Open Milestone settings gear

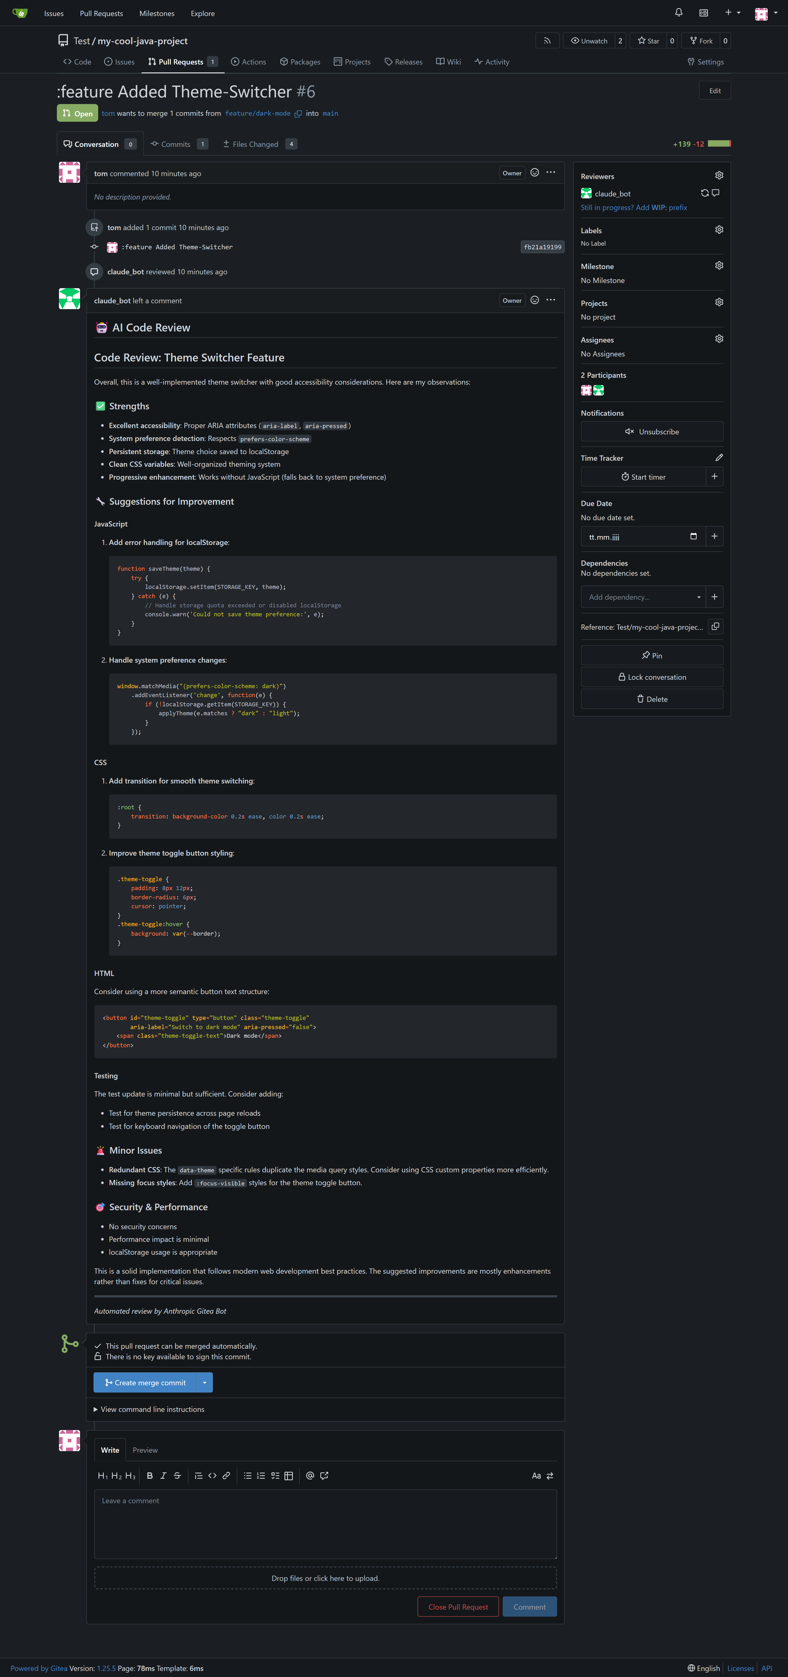click(x=719, y=266)
